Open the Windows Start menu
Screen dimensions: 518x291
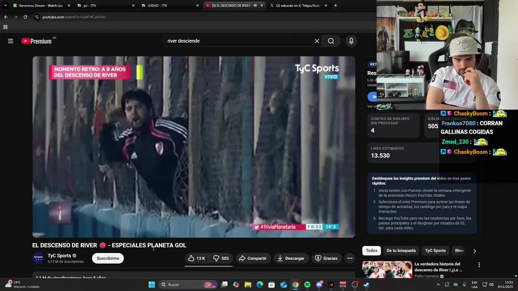coord(152,285)
